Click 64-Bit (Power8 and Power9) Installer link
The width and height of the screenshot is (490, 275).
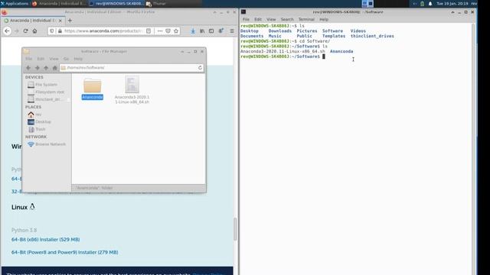[64, 252]
